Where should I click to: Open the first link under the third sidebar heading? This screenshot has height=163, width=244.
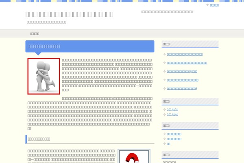(x=174, y=134)
